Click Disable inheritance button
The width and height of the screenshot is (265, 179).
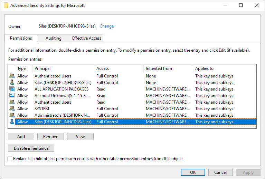(x=31, y=148)
